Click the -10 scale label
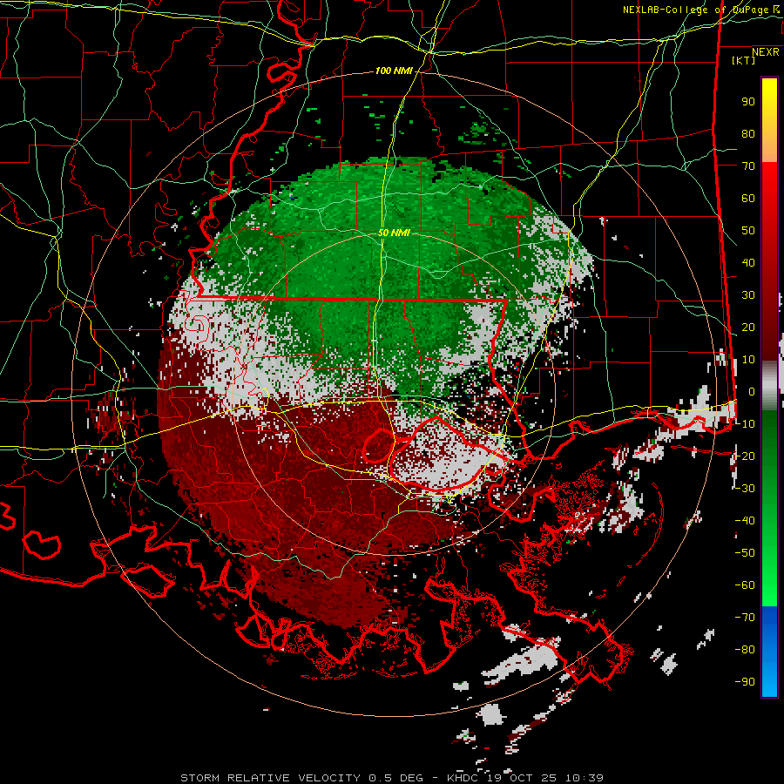The height and width of the screenshot is (784, 784). (745, 424)
